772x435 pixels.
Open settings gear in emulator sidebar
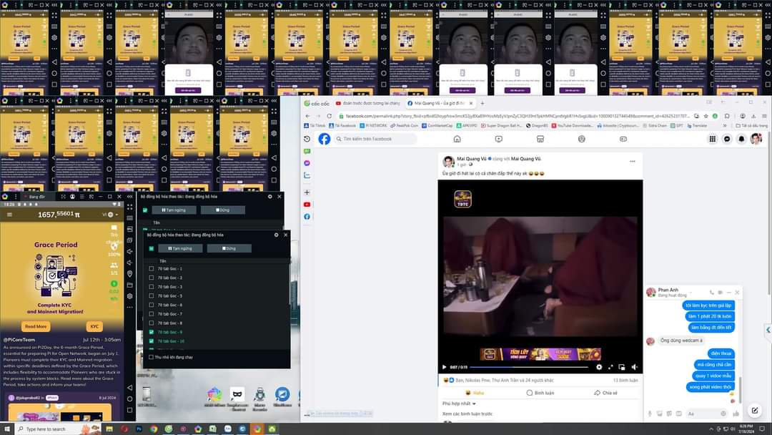[129, 296]
